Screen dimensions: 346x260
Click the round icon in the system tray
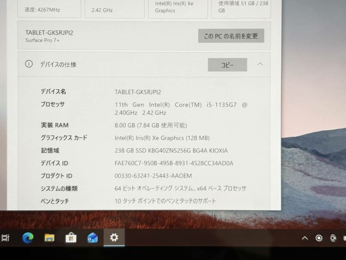(x=319, y=238)
